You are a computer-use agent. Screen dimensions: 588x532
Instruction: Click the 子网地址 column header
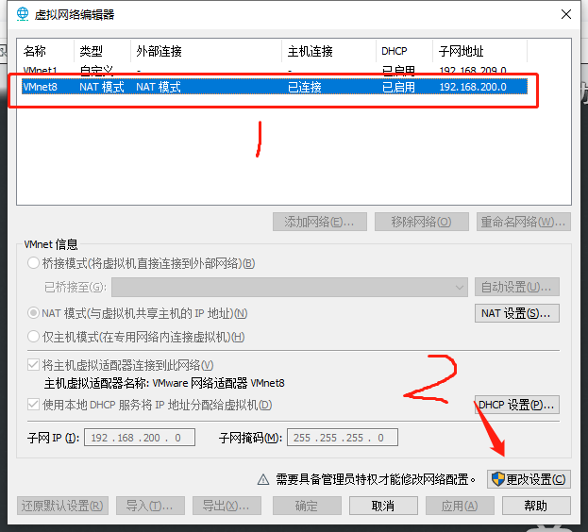[x=480, y=51]
